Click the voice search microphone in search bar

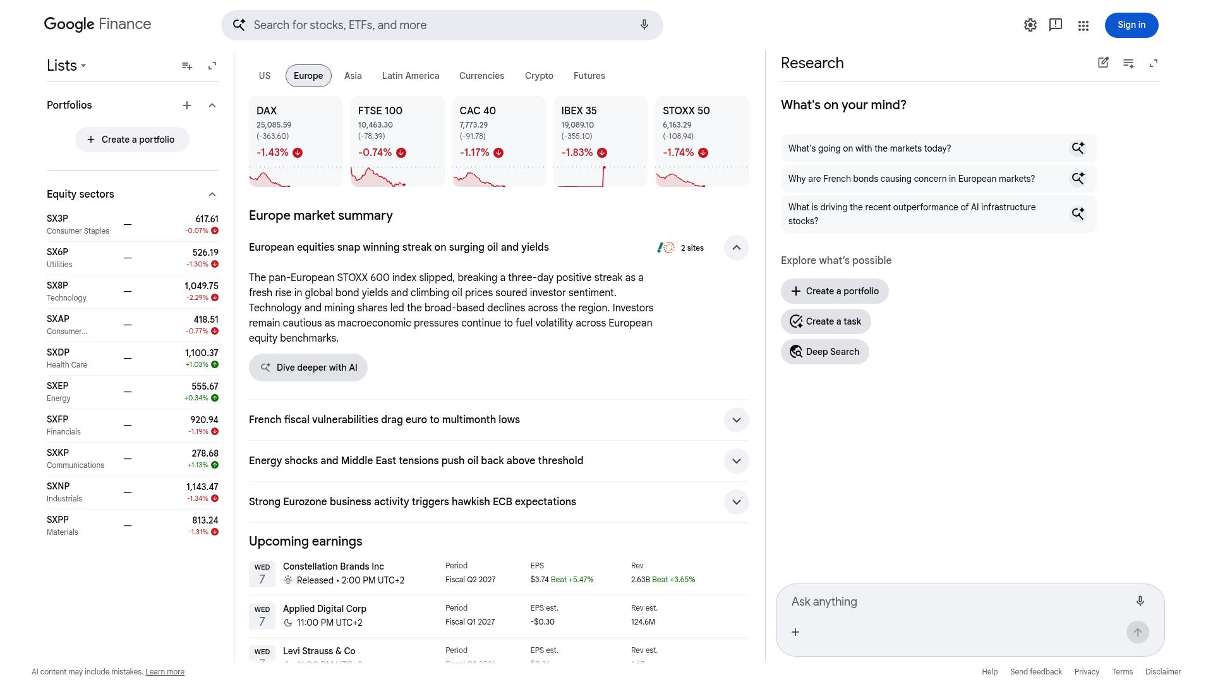pyautogui.click(x=644, y=25)
